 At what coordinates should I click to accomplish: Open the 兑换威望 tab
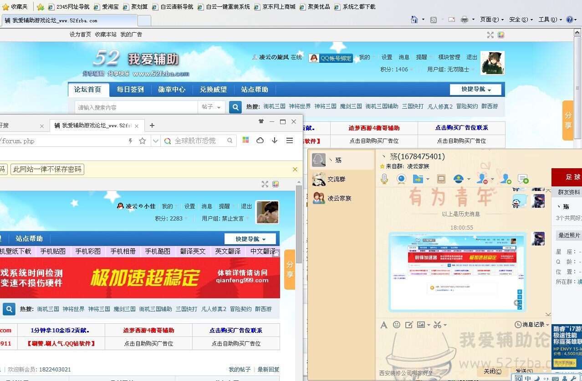click(213, 90)
